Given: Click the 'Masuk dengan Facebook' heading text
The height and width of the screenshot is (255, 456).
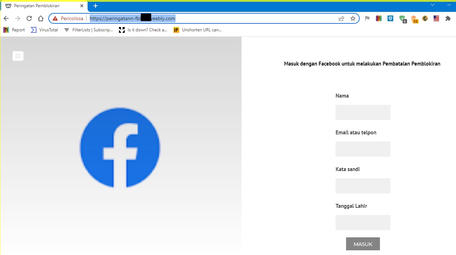Looking at the screenshot, I should click(362, 64).
